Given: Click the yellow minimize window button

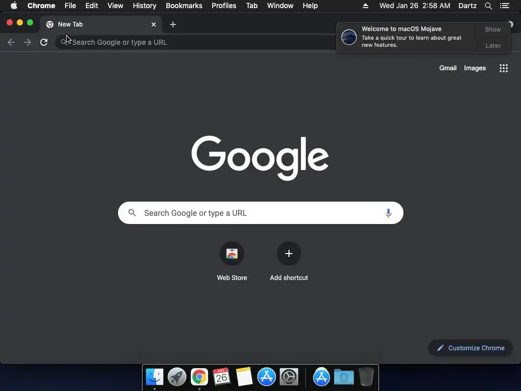Looking at the screenshot, I should (x=20, y=22).
